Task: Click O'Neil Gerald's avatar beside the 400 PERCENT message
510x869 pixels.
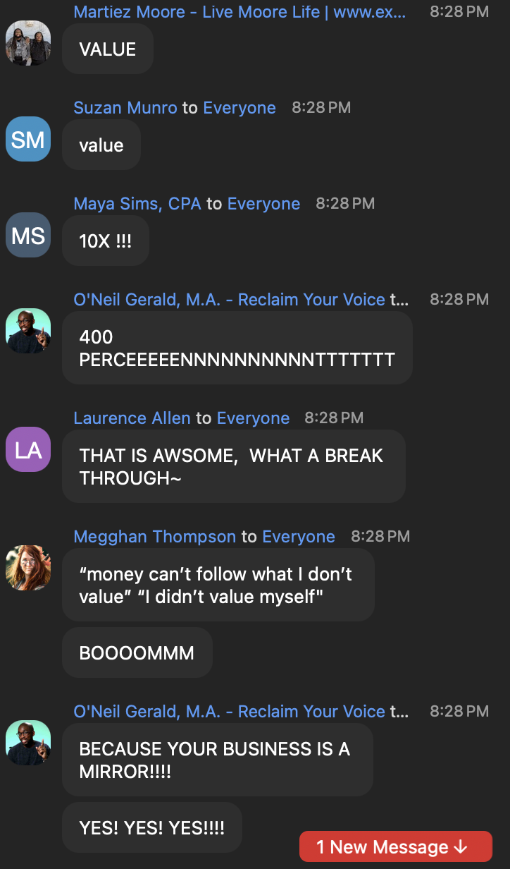Action: point(28,332)
